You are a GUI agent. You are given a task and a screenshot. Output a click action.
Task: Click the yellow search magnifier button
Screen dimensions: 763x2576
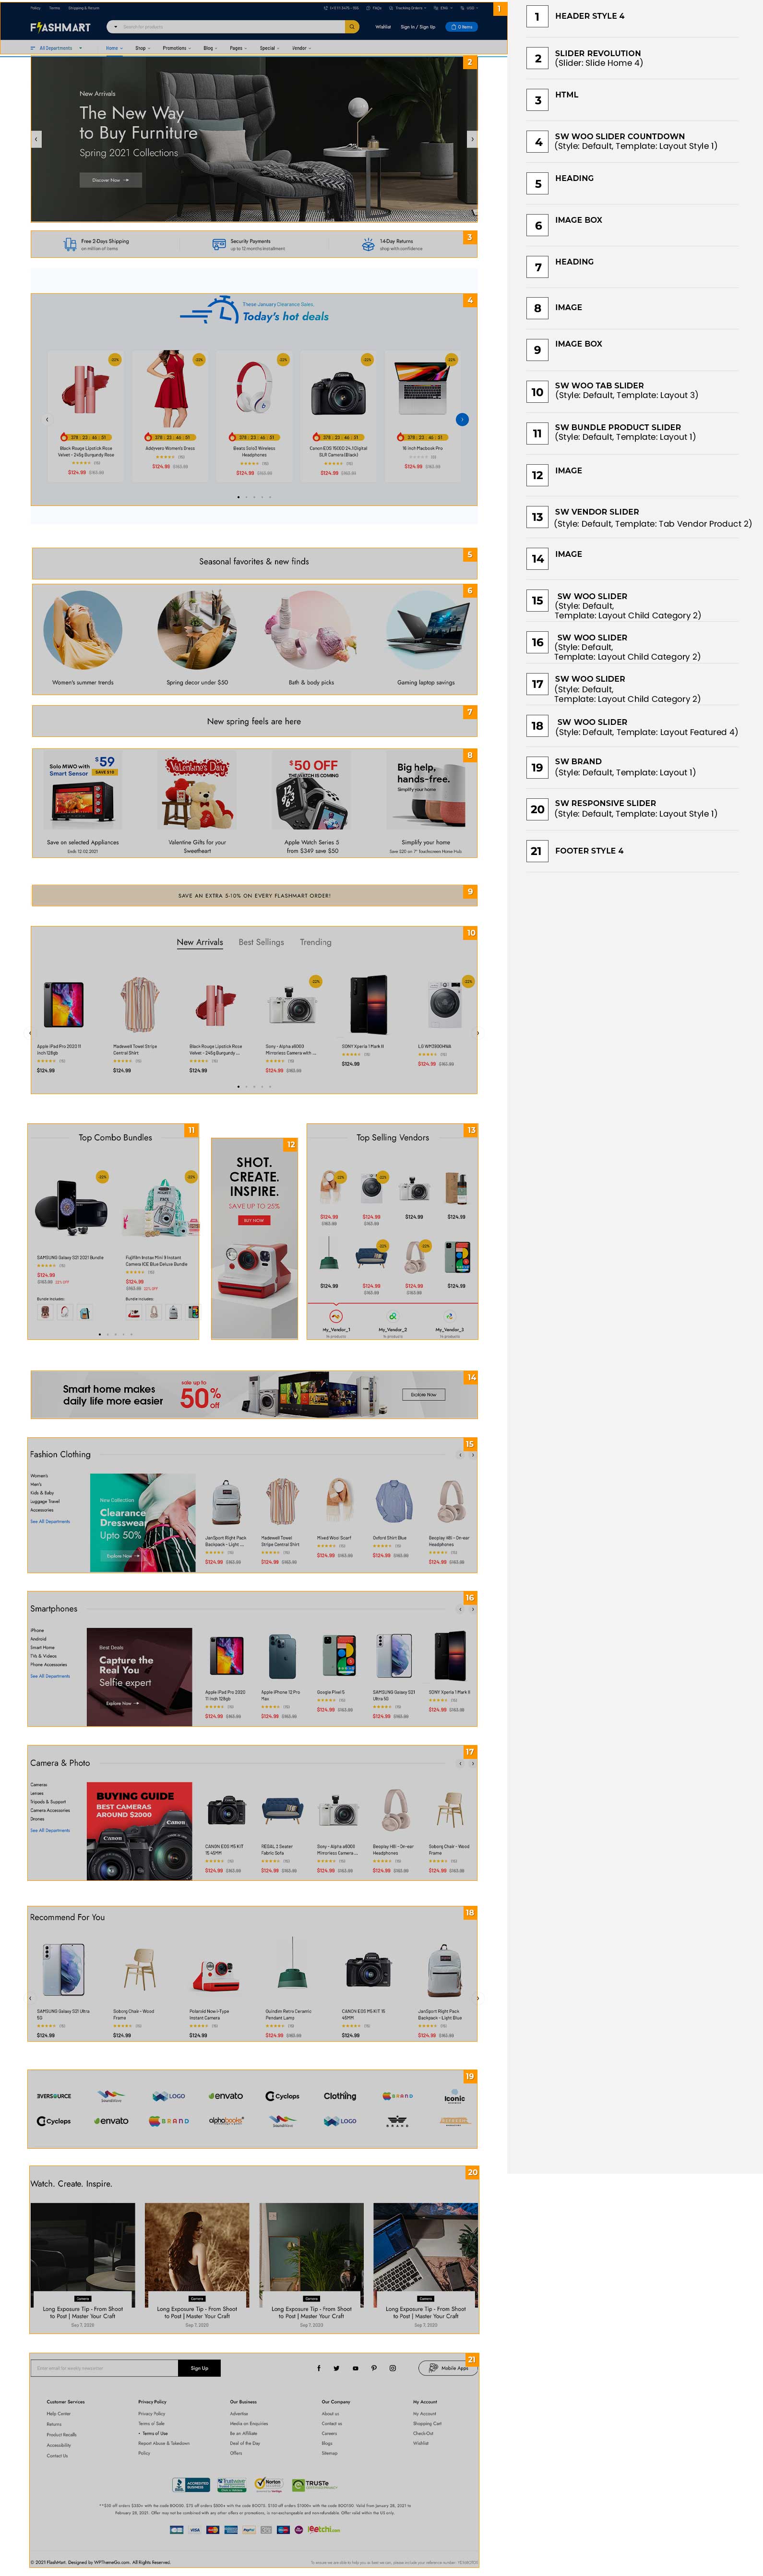(352, 27)
